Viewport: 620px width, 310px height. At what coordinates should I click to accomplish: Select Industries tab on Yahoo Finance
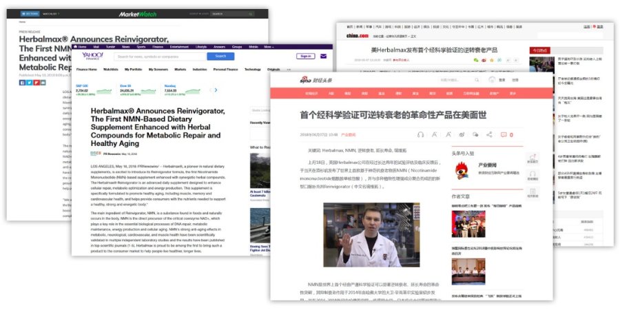[x=200, y=69]
